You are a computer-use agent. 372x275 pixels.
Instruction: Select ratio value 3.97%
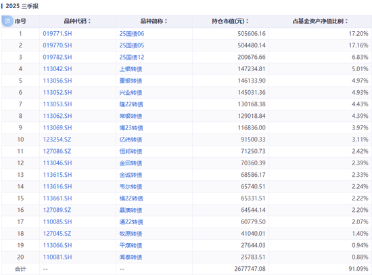coord(360,128)
